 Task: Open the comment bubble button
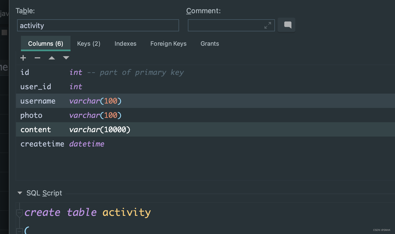tap(286, 25)
